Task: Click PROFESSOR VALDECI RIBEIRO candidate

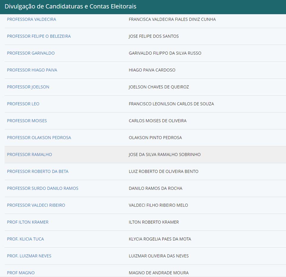Action: pos(36,205)
